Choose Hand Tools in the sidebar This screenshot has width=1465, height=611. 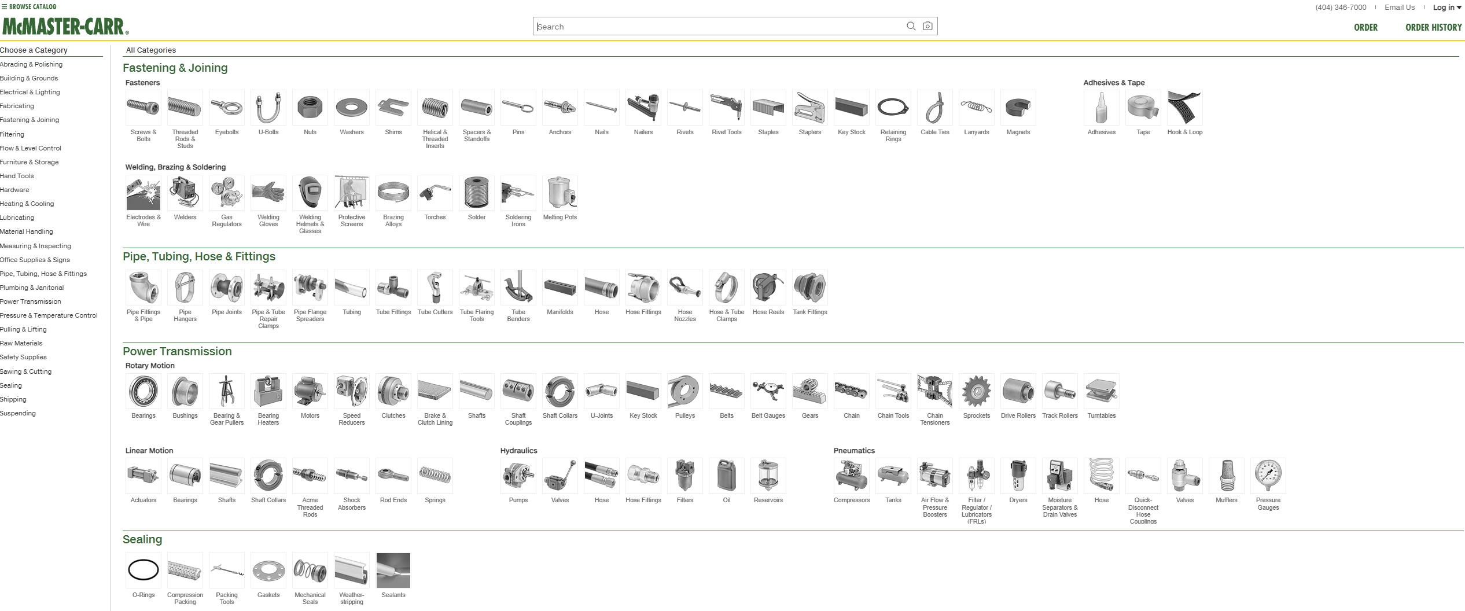(x=17, y=176)
